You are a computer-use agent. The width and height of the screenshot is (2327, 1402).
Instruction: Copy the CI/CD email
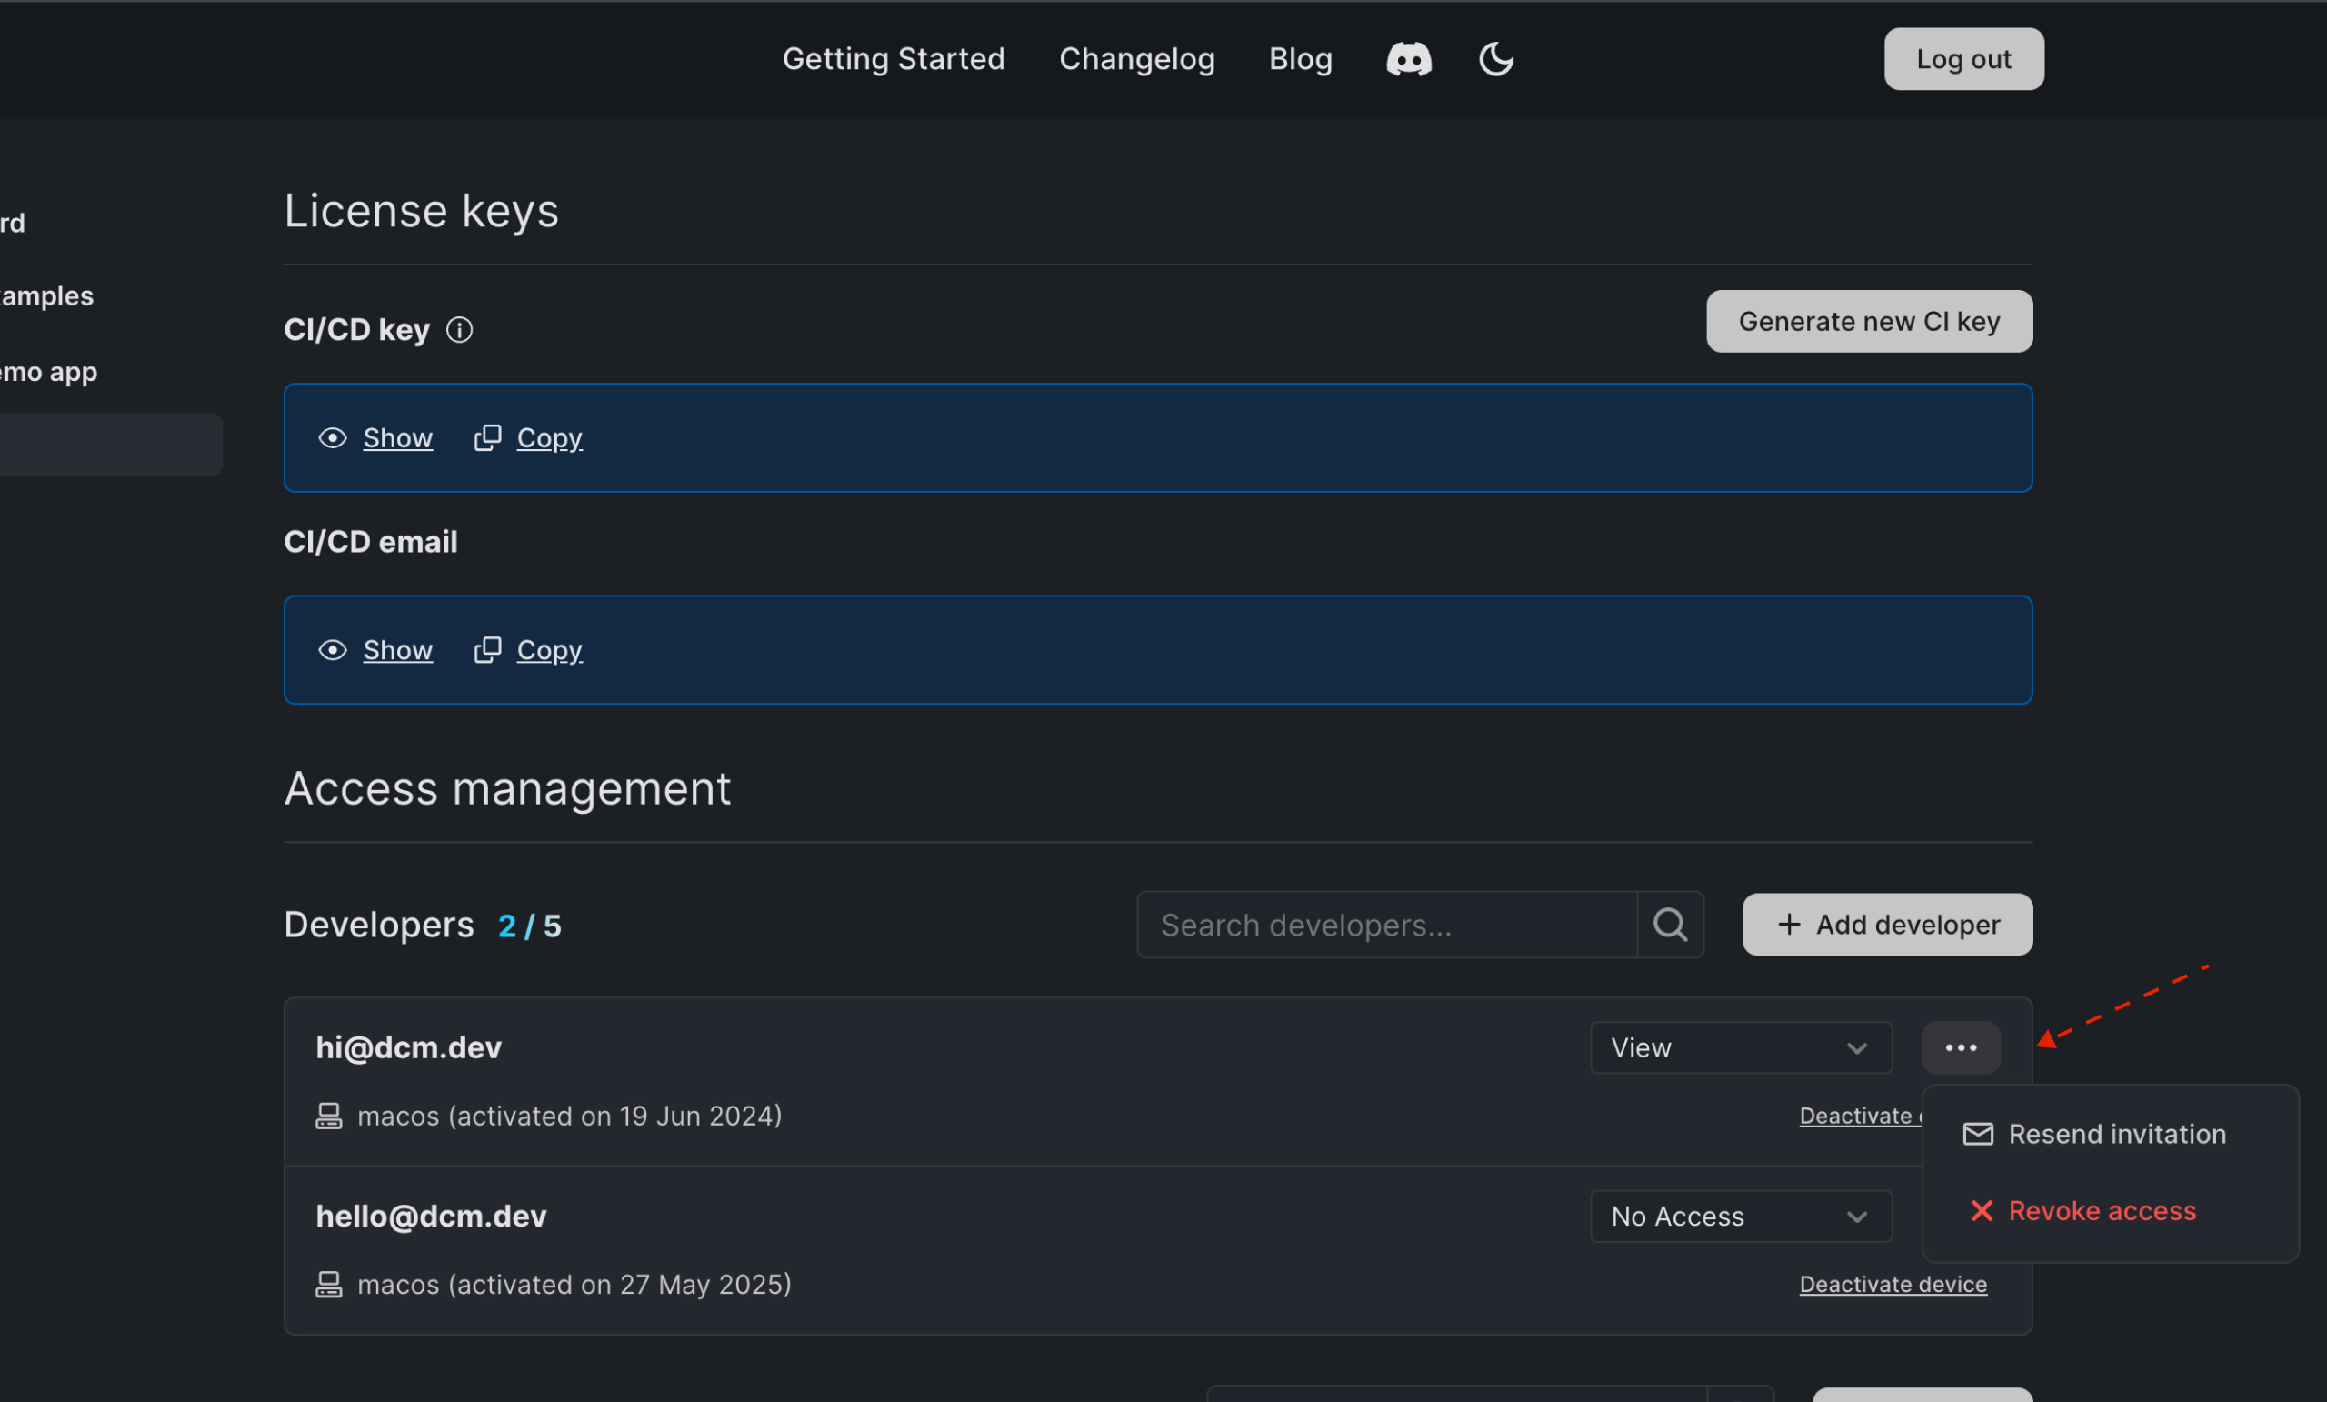[548, 651]
